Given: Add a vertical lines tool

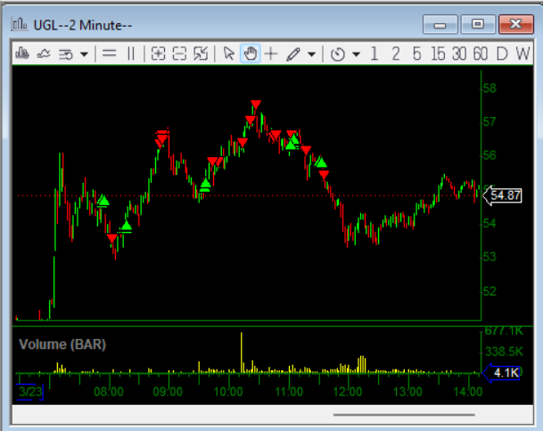Looking at the screenshot, I should pyautogui.click(x=130, y=54).
